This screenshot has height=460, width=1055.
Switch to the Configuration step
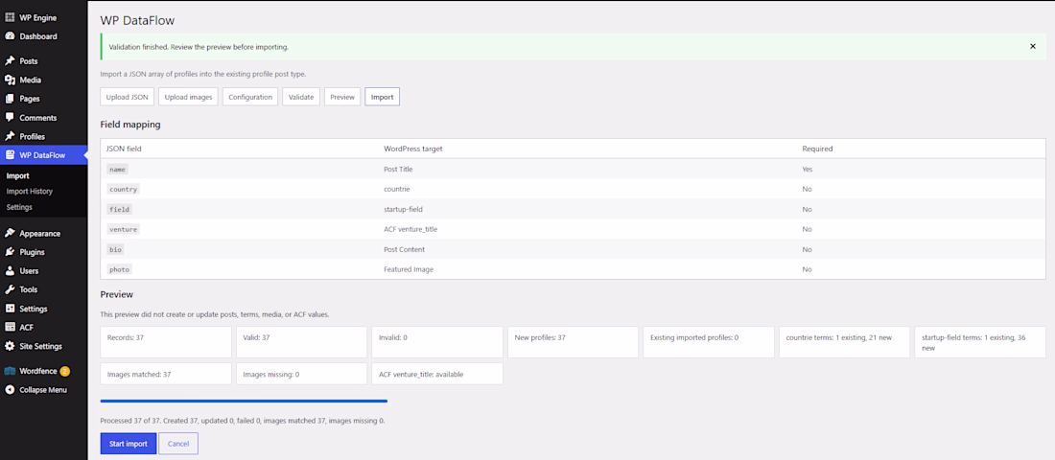[250, 97]
